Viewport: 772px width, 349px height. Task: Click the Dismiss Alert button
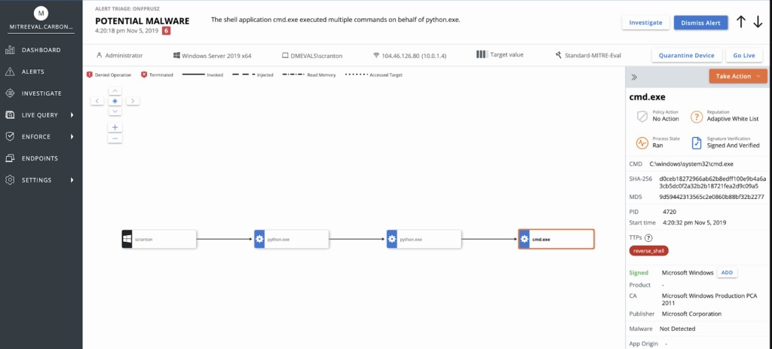point(700,23)
